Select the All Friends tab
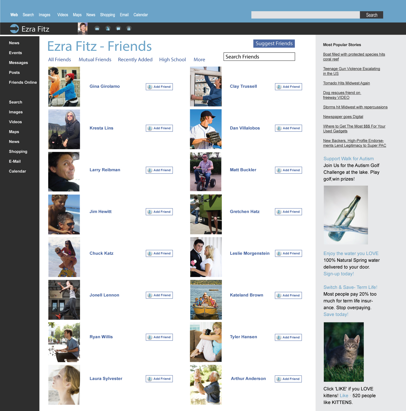 (x=59, y=60)
